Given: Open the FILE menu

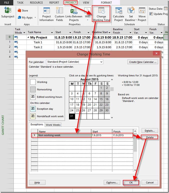Looking at the screenshot, I should pos(7,2).
